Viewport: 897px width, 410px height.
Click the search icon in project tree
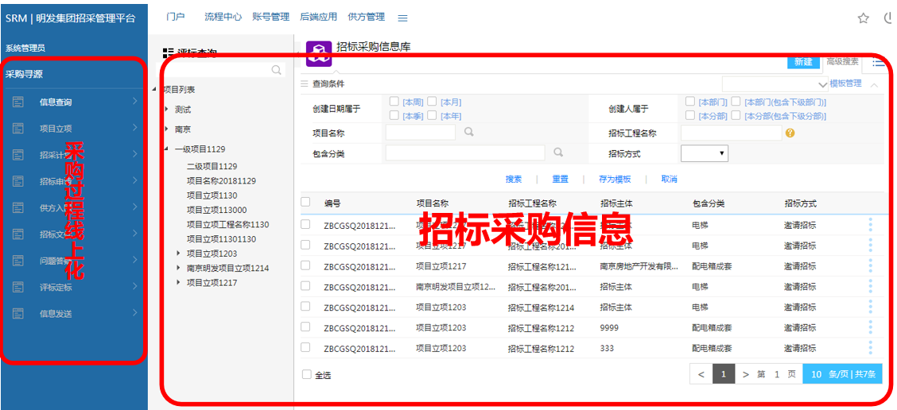[x=277, y=70]
